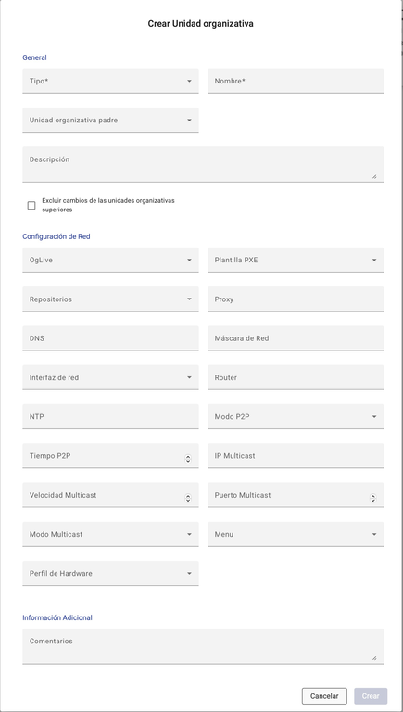Focus the DNS field

tap(110, 338)
